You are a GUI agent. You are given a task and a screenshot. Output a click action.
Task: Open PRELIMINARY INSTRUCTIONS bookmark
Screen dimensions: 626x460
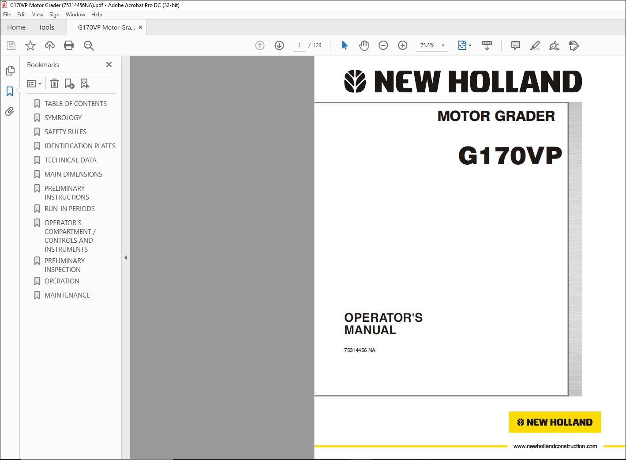pyautogui.click(x=67, y=193)
